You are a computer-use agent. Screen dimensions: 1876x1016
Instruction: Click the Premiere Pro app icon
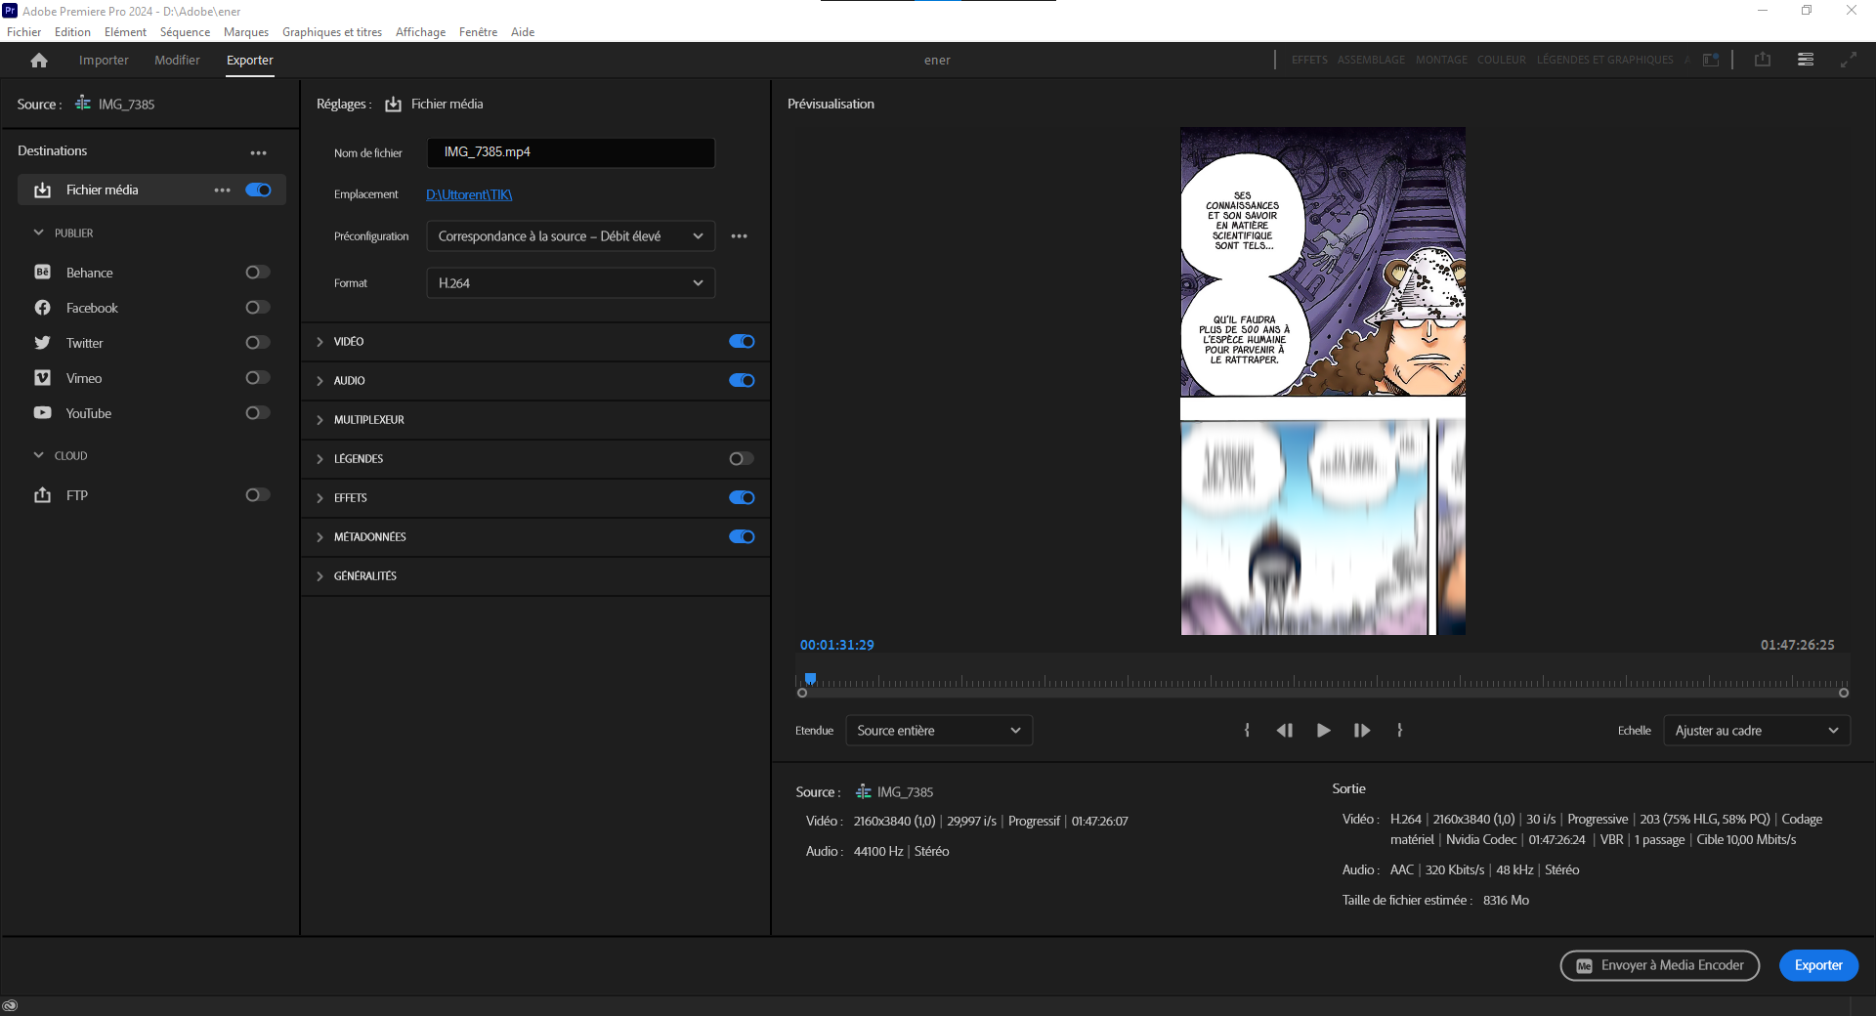coord(10,11)
